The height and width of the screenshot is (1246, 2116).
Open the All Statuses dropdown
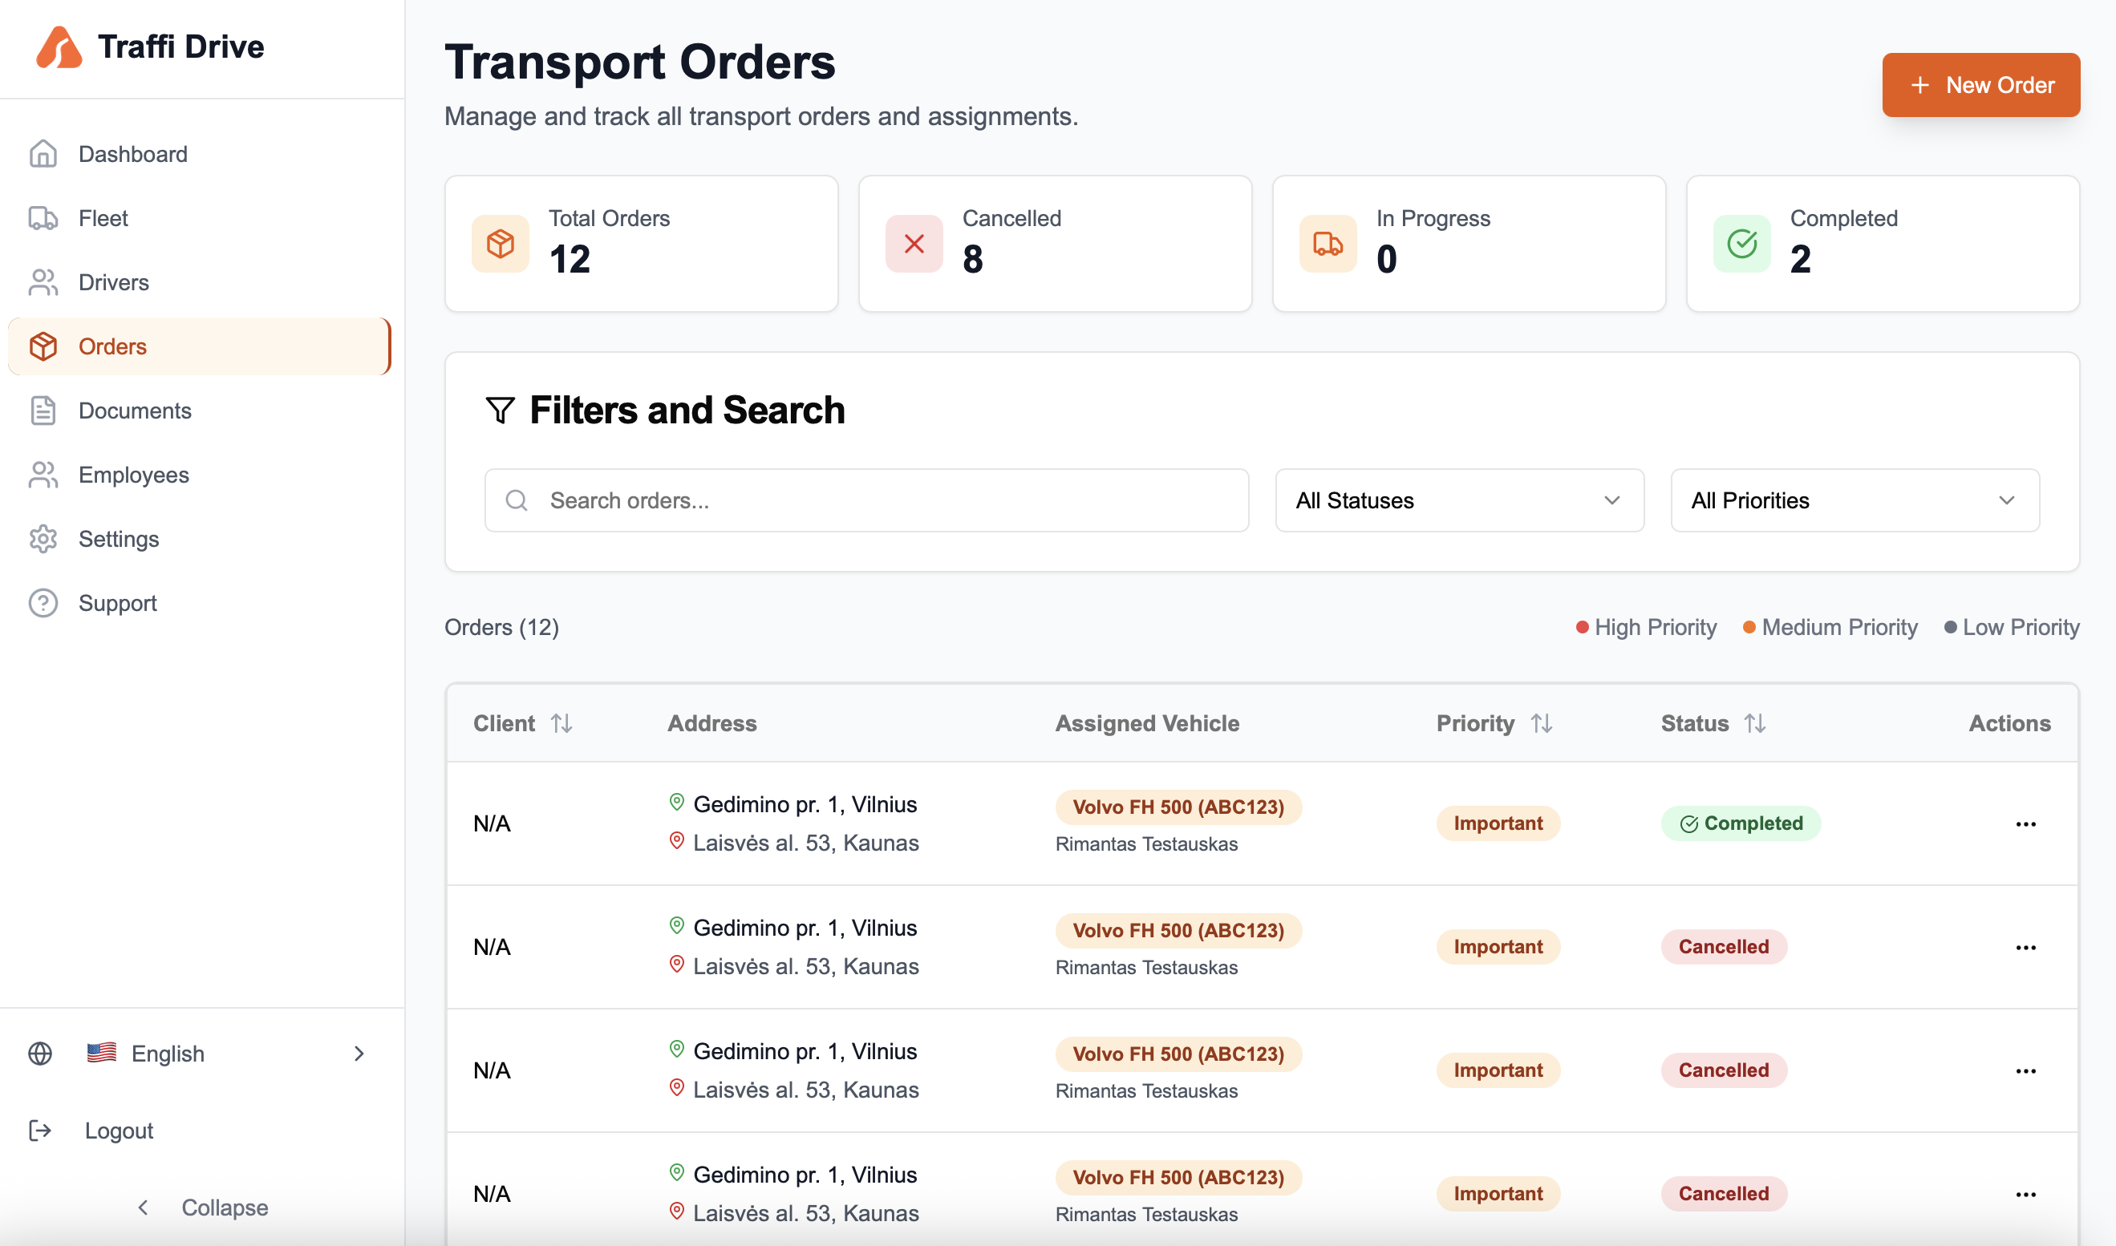coord(1458,500)
